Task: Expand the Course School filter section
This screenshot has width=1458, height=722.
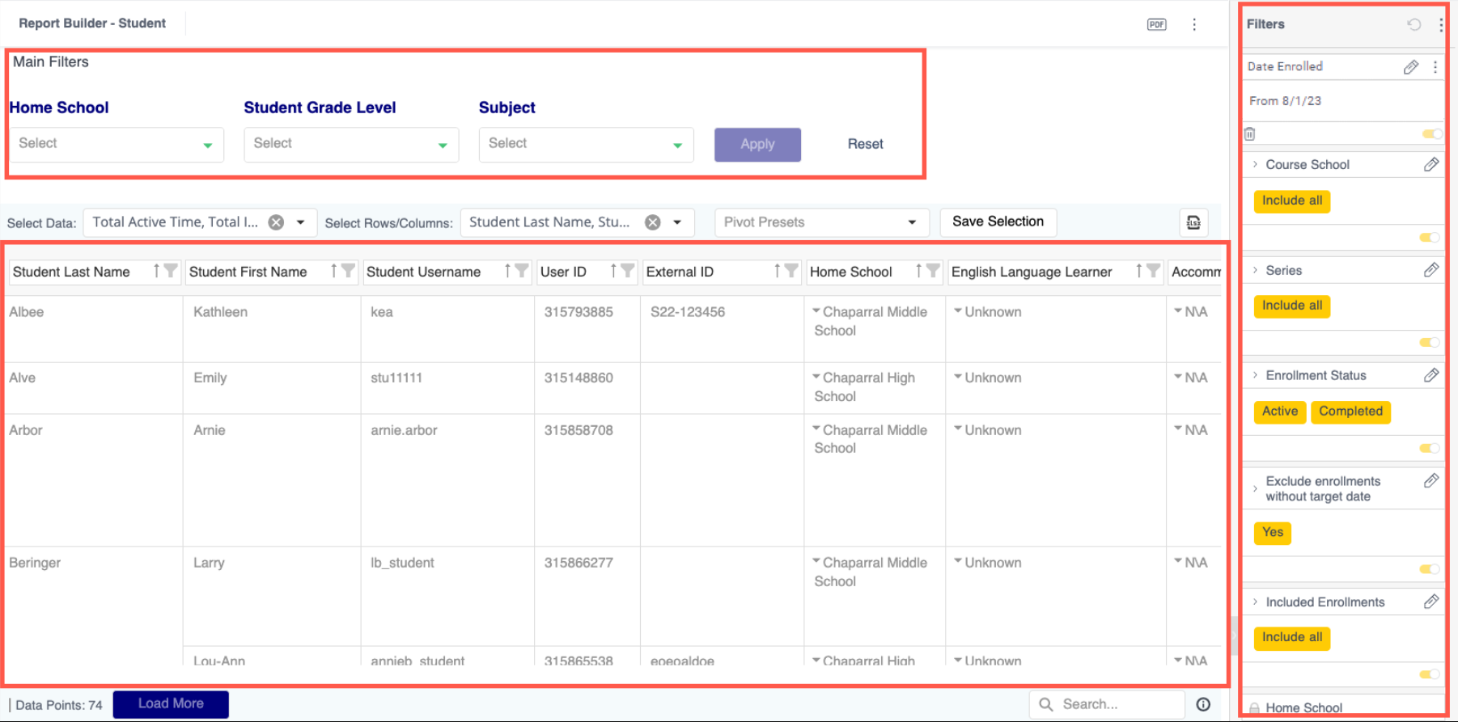Action: (1255, 165)
